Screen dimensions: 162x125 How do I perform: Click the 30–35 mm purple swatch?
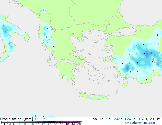[57, 122]
